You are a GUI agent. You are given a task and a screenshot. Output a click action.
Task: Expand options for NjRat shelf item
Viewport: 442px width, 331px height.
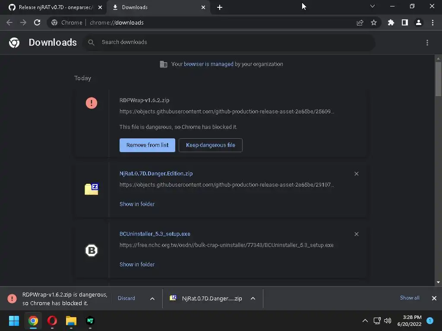pos(253,298)
